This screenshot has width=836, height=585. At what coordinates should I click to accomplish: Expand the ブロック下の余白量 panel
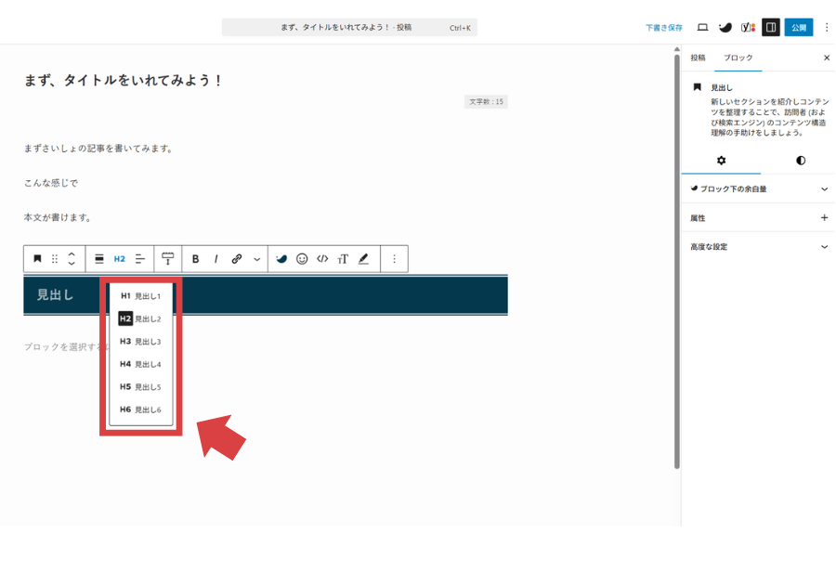tap(758, 188)
